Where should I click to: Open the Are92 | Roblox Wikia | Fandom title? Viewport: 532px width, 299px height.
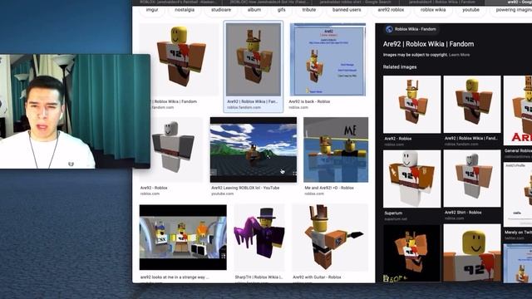point(428,44)
